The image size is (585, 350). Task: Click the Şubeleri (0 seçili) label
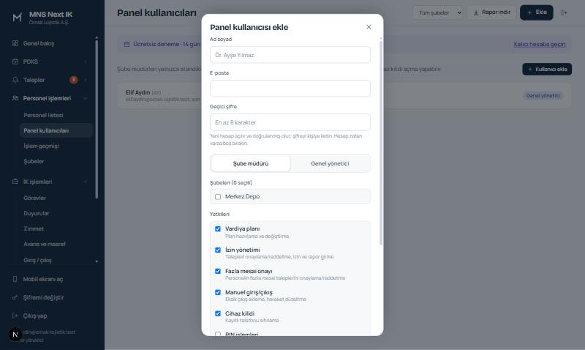pyautogui.click(x=231, y=182)
